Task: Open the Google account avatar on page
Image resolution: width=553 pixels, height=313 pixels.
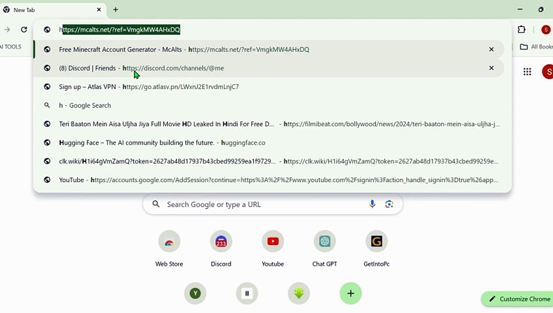Action: pyautogui.click(x=548, y=72)
